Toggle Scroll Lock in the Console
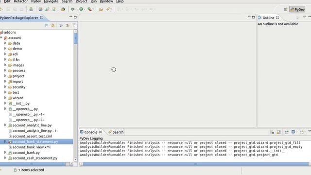This screenshot has height=175, width=311. (278, 132)
